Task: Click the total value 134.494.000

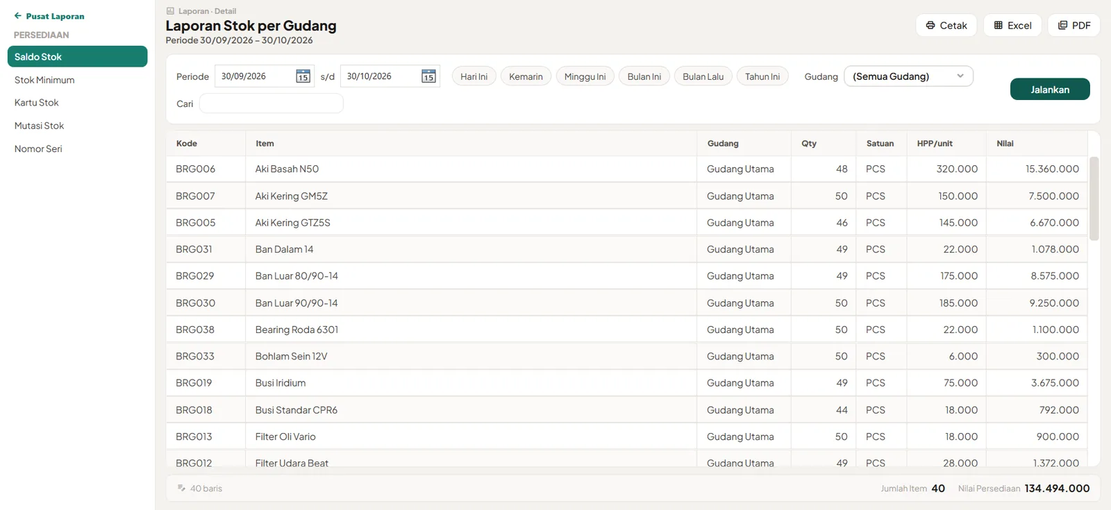Action: coord(1057,488)
